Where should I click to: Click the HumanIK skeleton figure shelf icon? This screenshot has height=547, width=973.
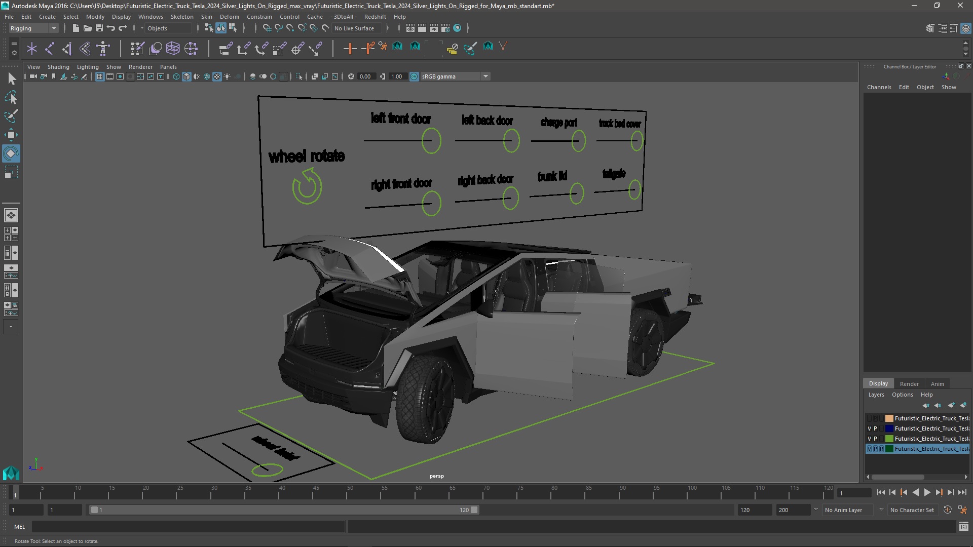click(103, 49)
